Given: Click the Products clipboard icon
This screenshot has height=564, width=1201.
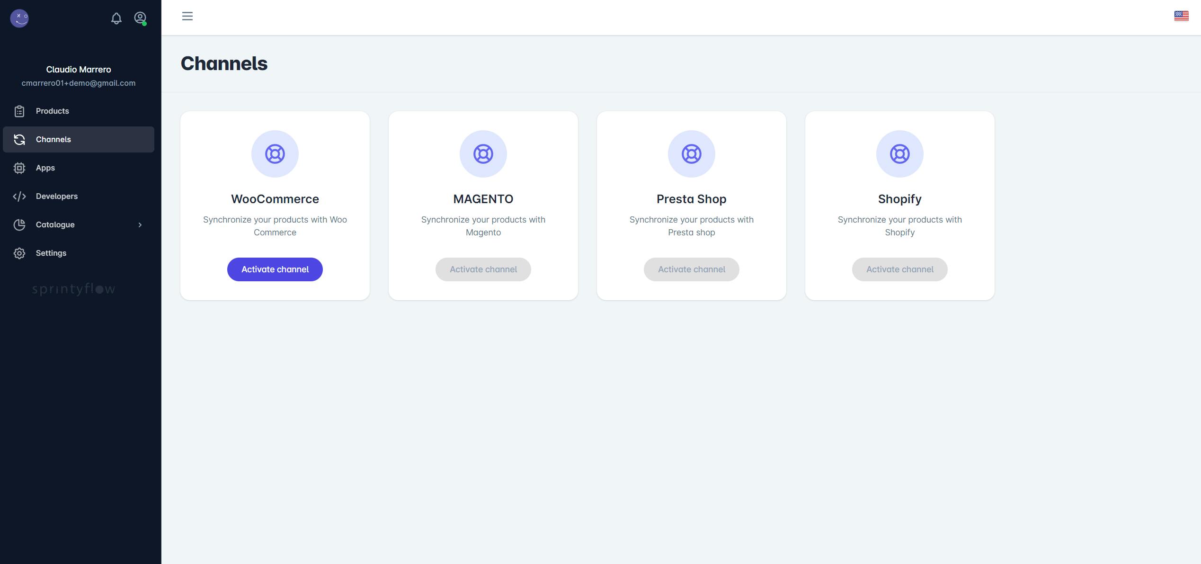Looking at the screenshot, I should pos(19,111).
